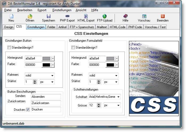Switch to the FTP + Spamschutz tab
Viewport: 186px width, 132px height.
click(x=82, y=27)
